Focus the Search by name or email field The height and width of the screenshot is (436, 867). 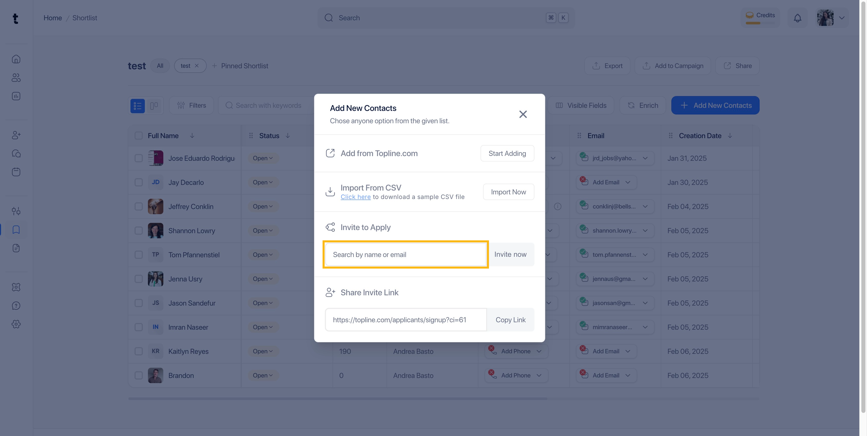pyautogui.click(x=406, y=255)
